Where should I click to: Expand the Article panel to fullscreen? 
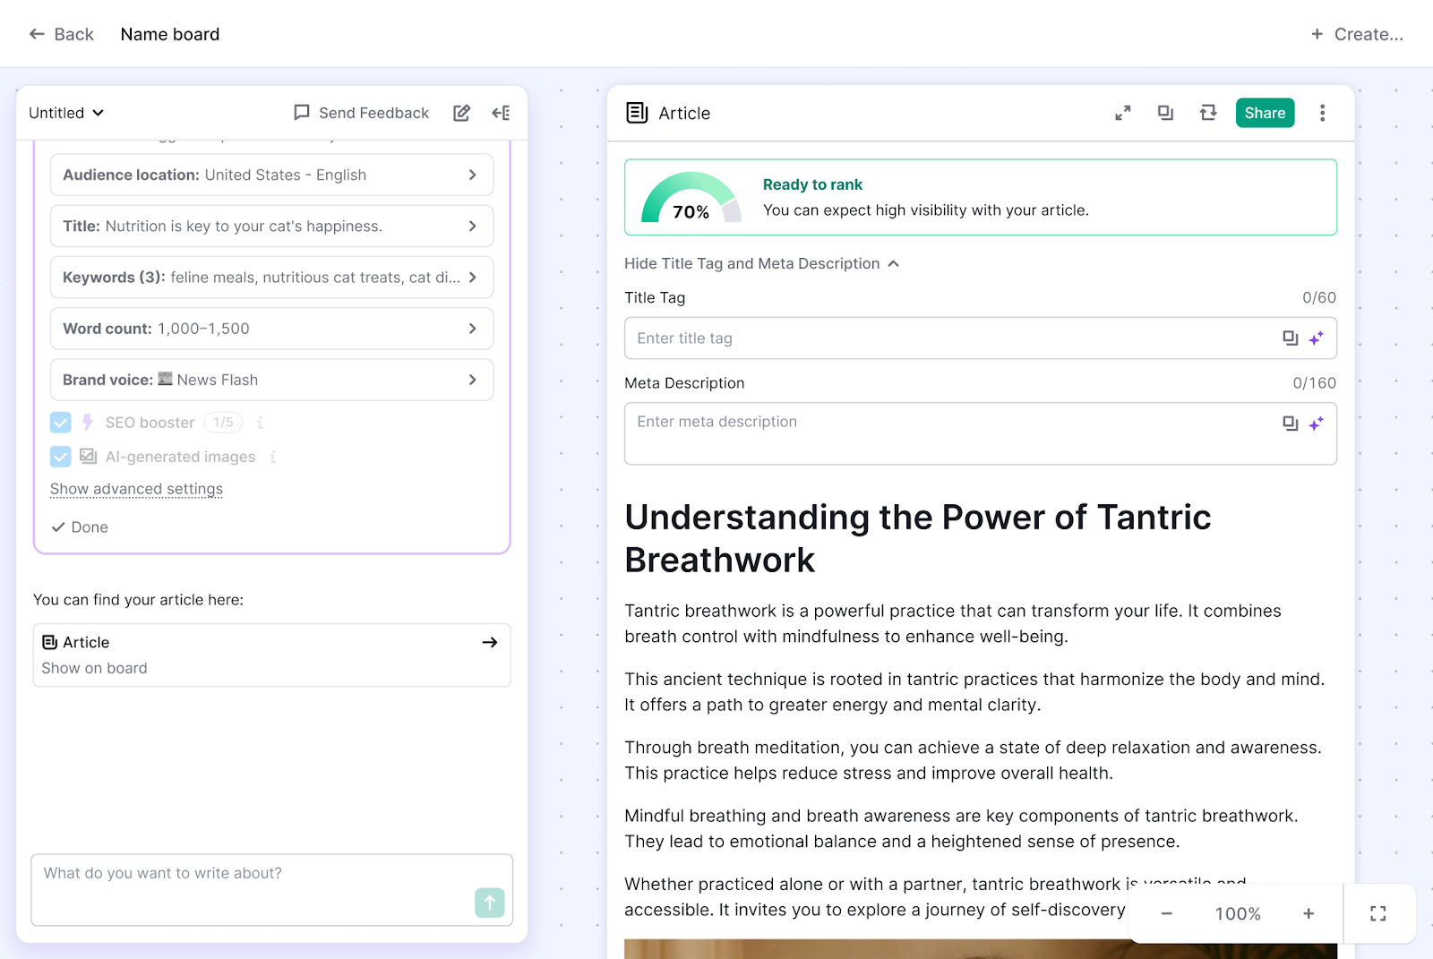pyautogui.click(x=1122, y=113)
